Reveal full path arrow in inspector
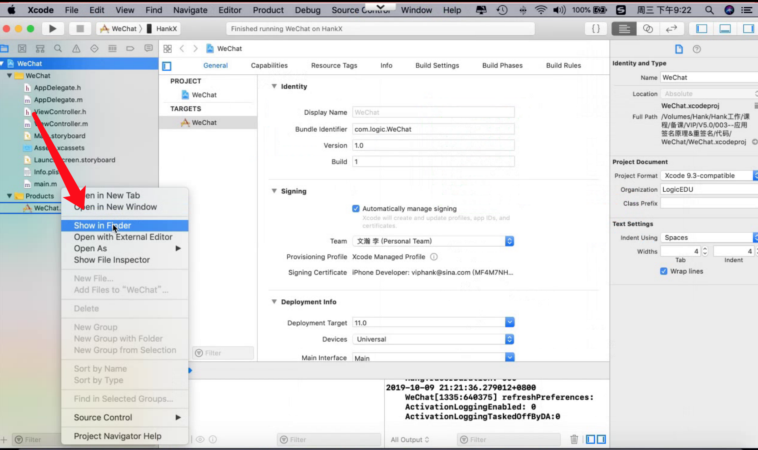 click(755, 142)
